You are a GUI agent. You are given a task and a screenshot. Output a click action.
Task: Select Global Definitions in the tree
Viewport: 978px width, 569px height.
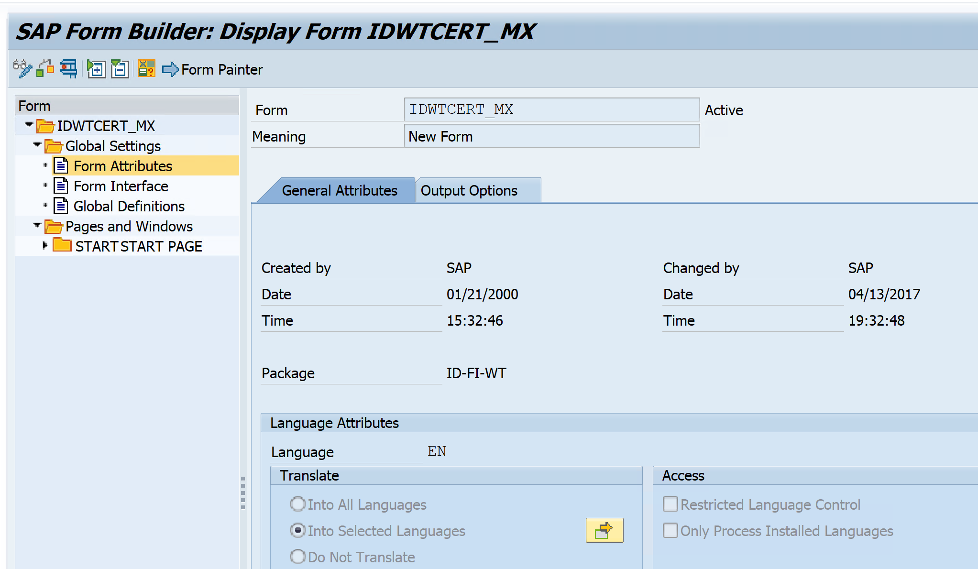(129, 206)
